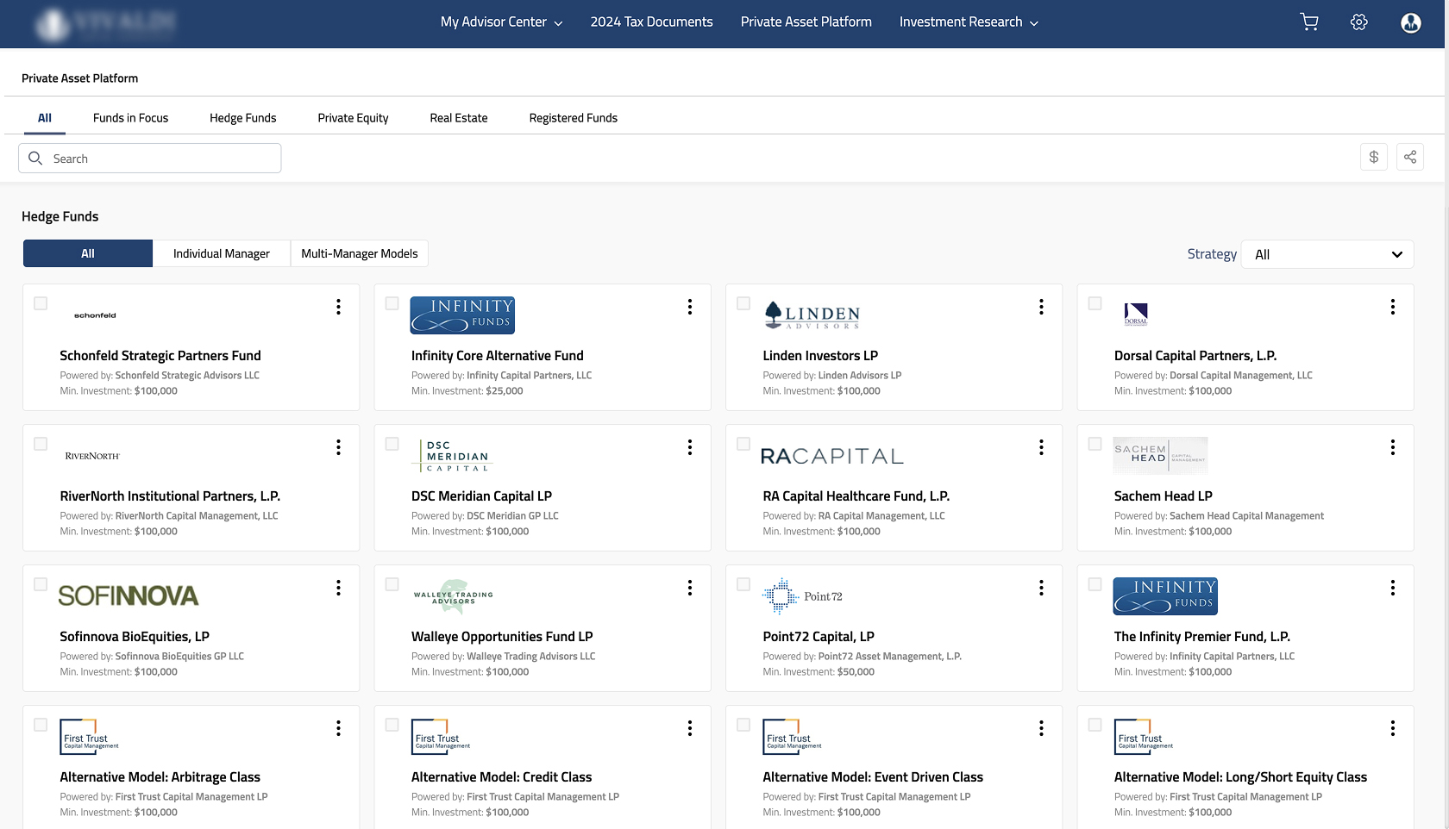Open kebab menu on Sachem Head LP card

pos(1393,447)
